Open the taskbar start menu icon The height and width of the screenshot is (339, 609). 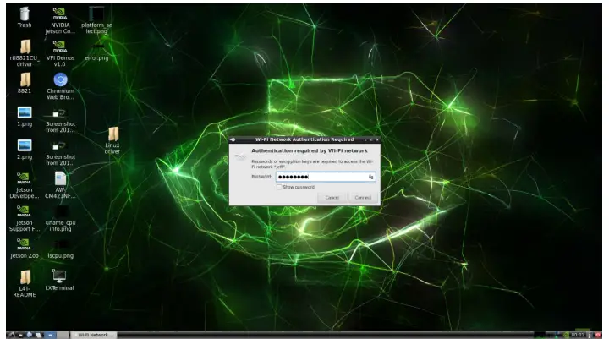pyautogui.click(x=12, y=335)
